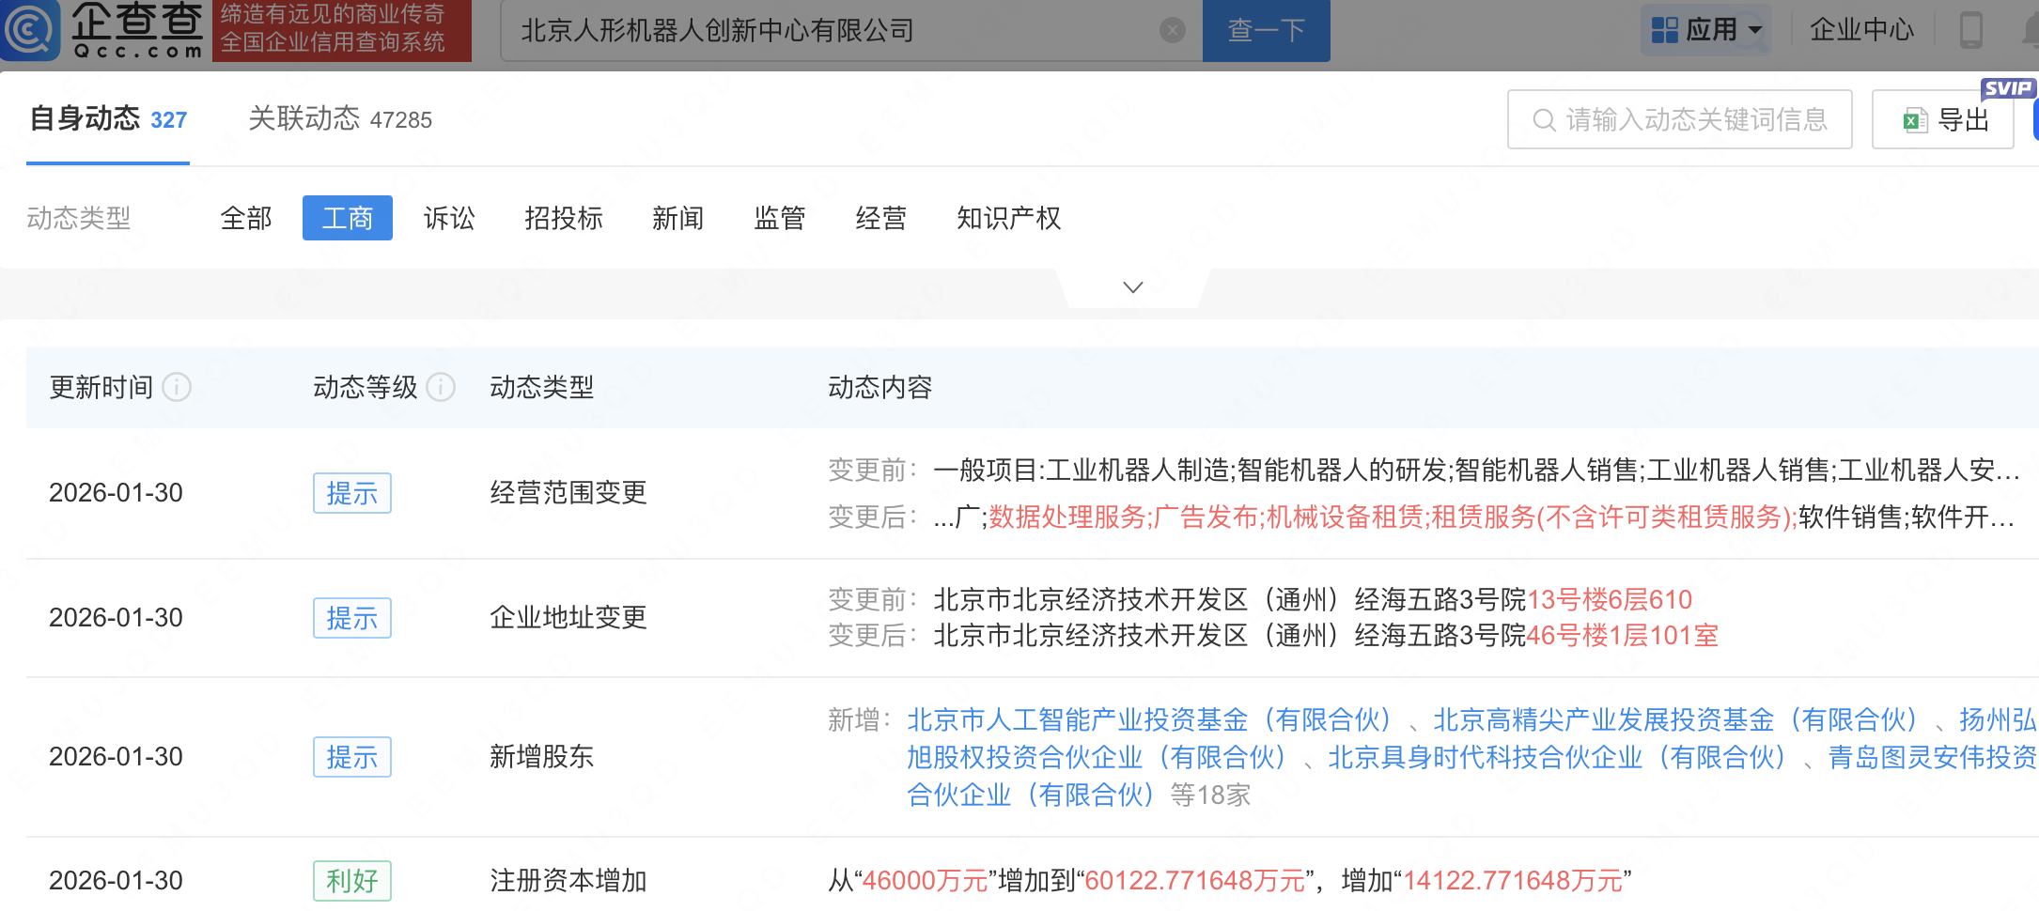Click the info icon beside 动态等级

coord(441,387)
